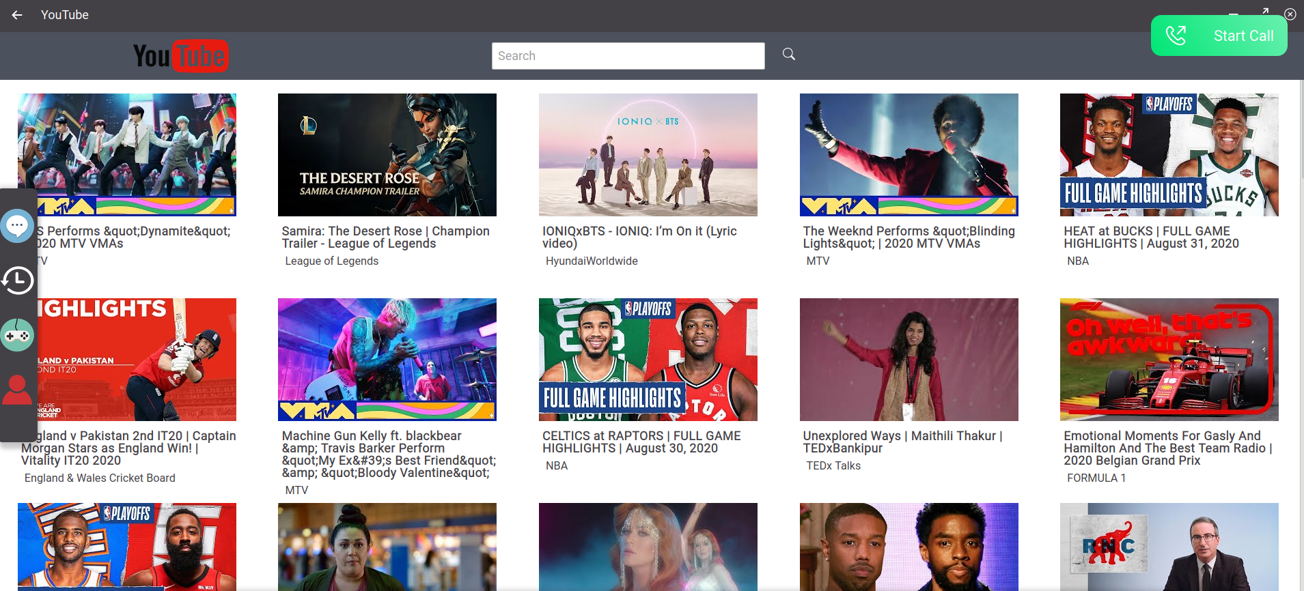
Task: Click title 'HEAT at BUCKS | FULL GAME HIGHLIGHTS'
Action: [x=1152, y=237]
